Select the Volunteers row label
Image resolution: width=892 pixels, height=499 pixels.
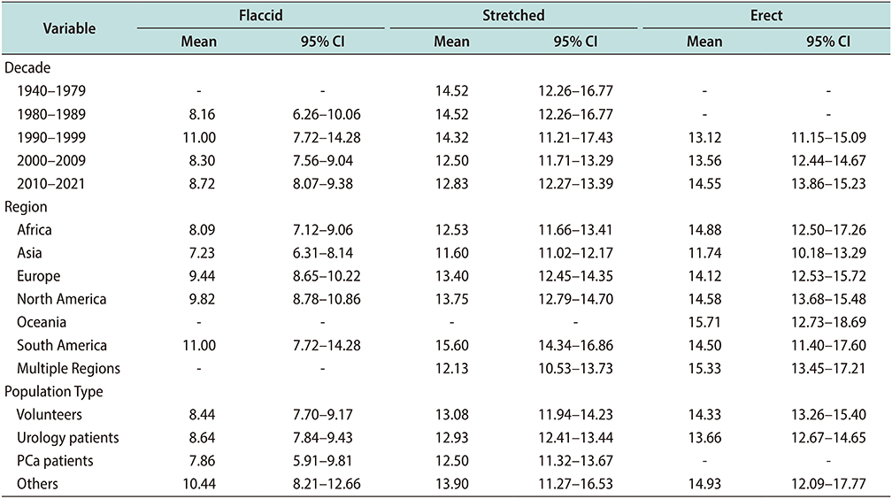(49, 414)
